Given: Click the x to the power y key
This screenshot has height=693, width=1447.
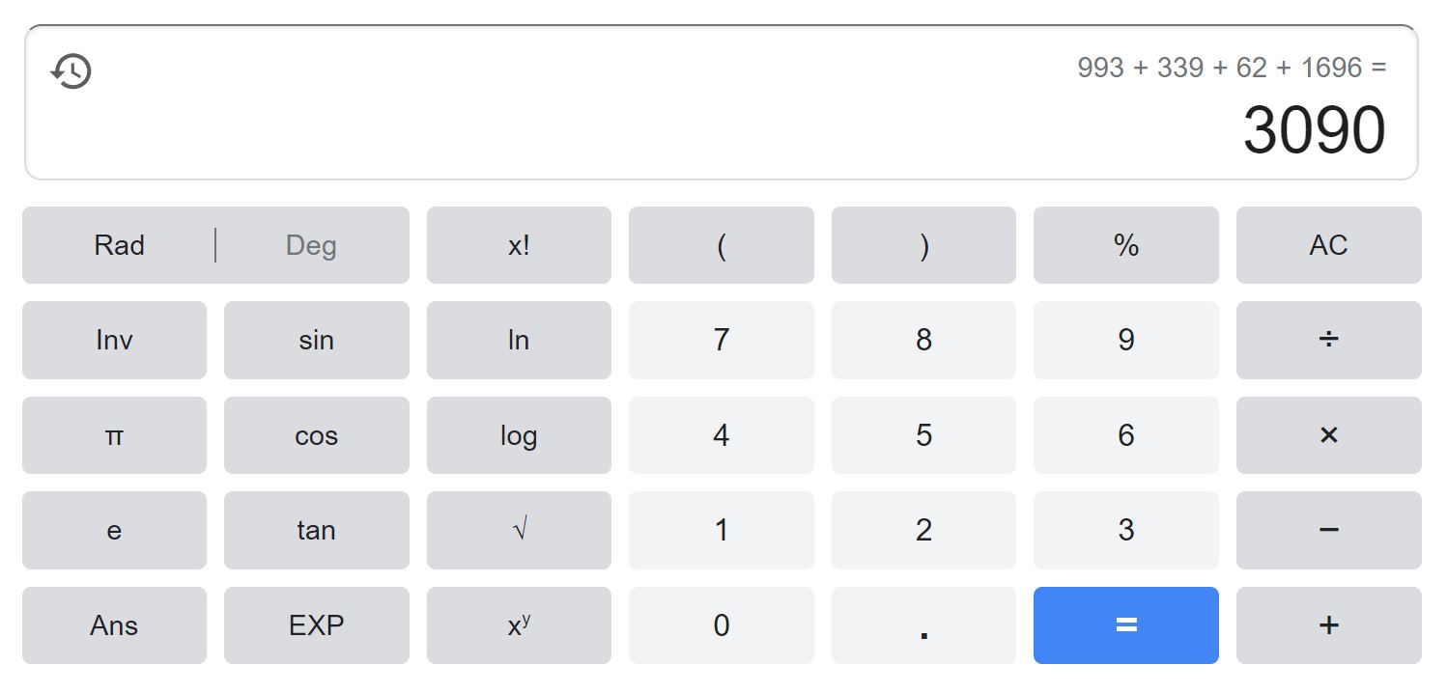Looking at the screenshot, I should click(519, 625).
